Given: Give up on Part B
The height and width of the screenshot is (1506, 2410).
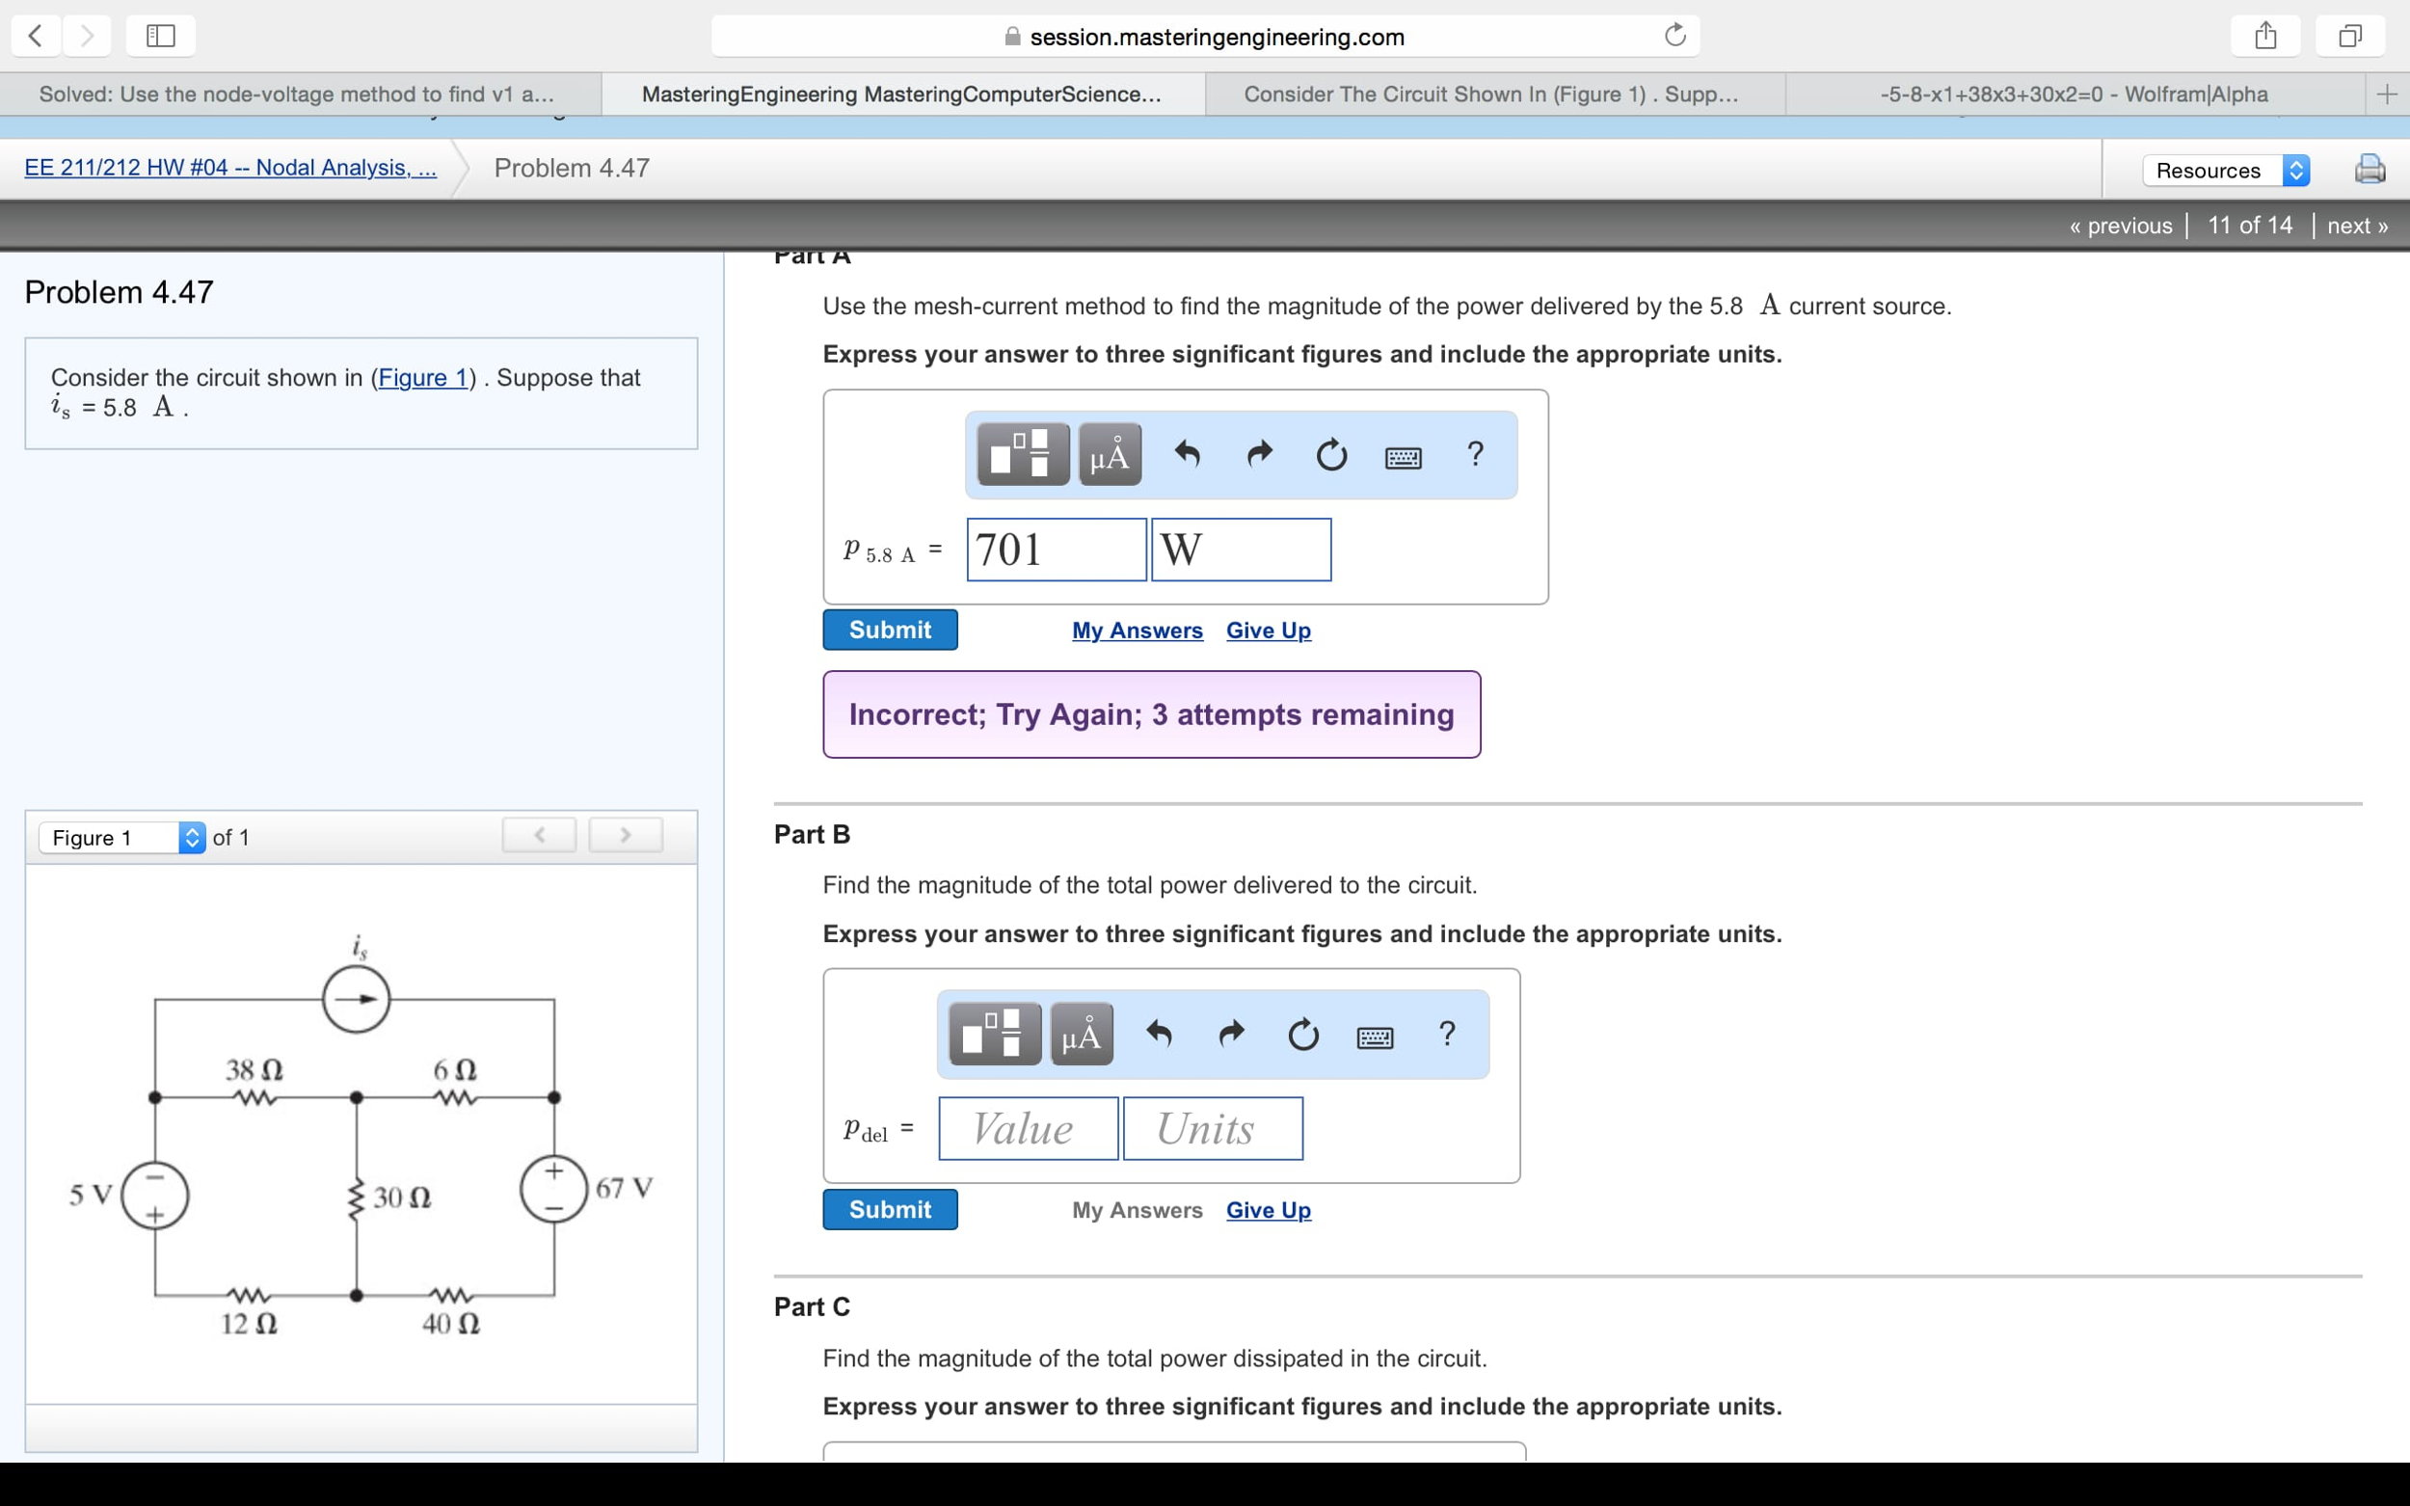Looking at the screenshot, I should click(x=1269, y=1210).
